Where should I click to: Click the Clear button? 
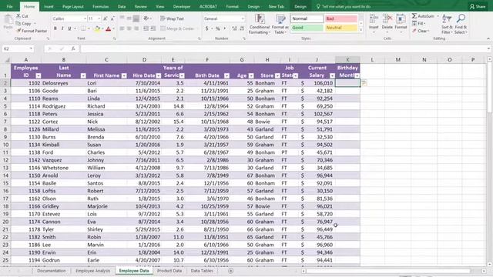(420, 31)
